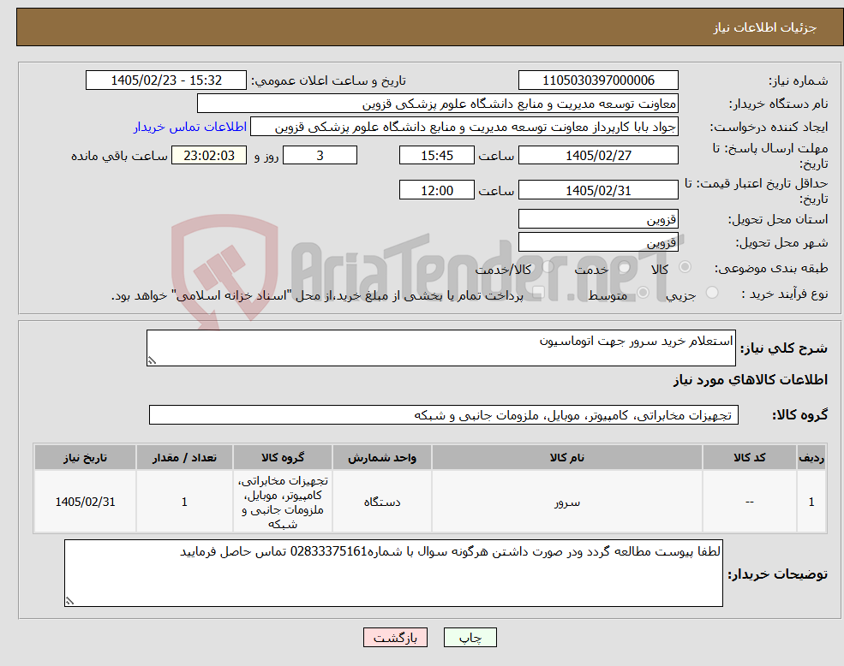Click the quantity cell in the سرور row
Image resolution: width=844 pixels, height=666 pixels.
pos(184,502)
